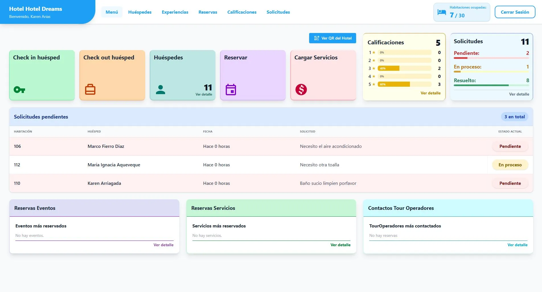Image resolution: width=542 pixels, height=292 pixels.
Task: Click Pendiente status for Marco Fierro Diaz
Action: [x=510, y=146]
